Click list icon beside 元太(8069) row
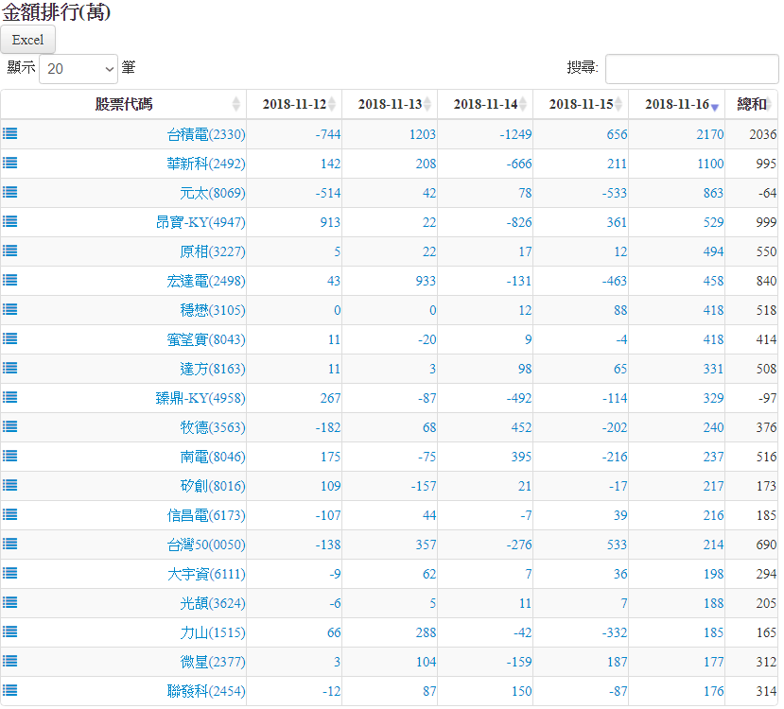 (x=9, y=193)
